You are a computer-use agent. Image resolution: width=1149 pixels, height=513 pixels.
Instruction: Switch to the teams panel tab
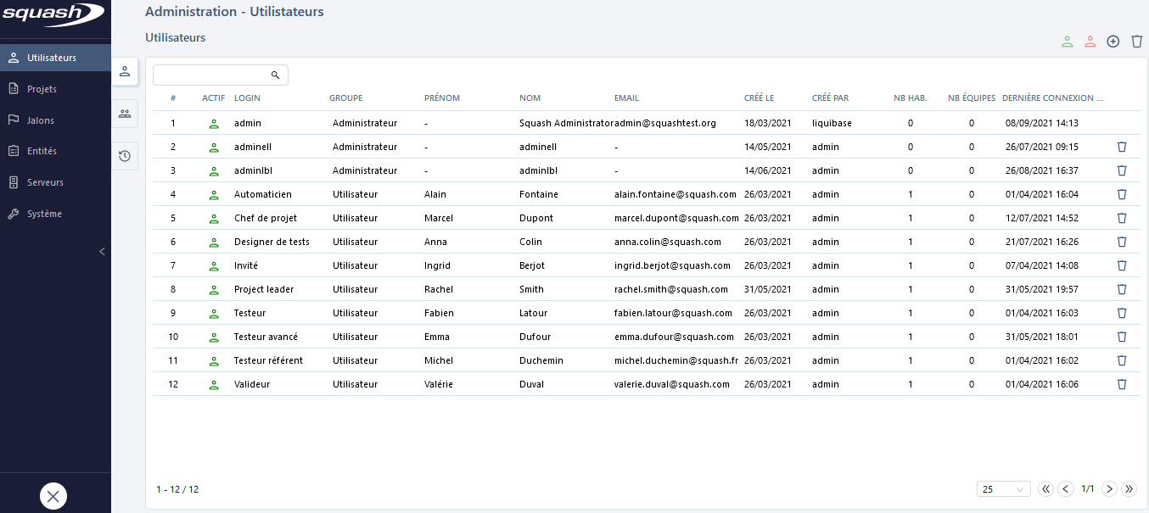click(125, 114)
